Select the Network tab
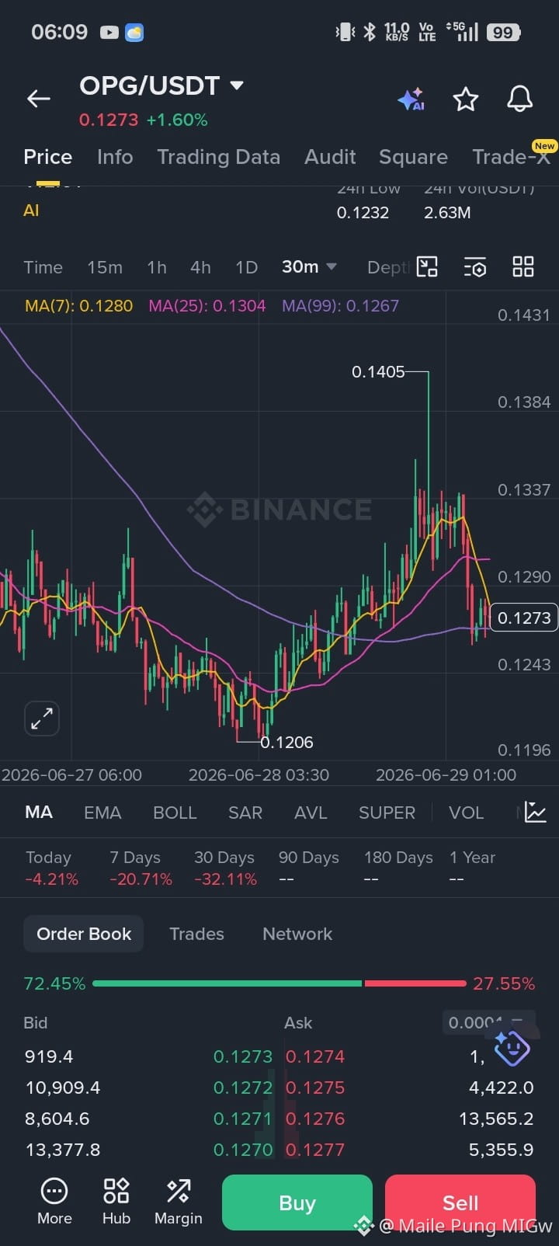This screenshot has height=1246, width=559. coord(297,934)
